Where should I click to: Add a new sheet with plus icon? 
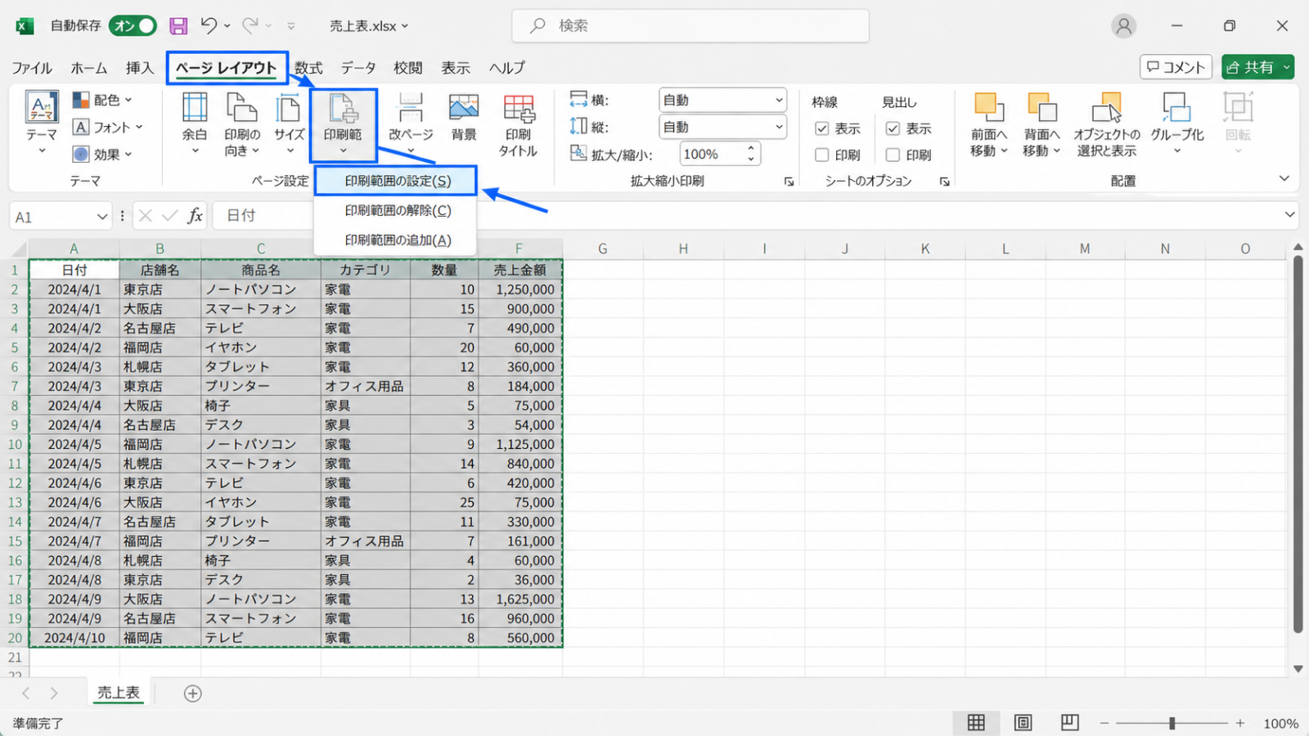[192, 693]
